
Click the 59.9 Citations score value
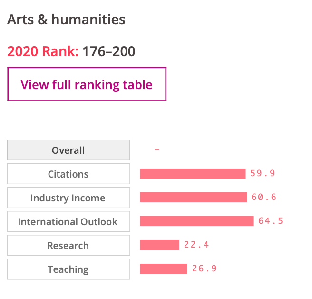(263, 173)
